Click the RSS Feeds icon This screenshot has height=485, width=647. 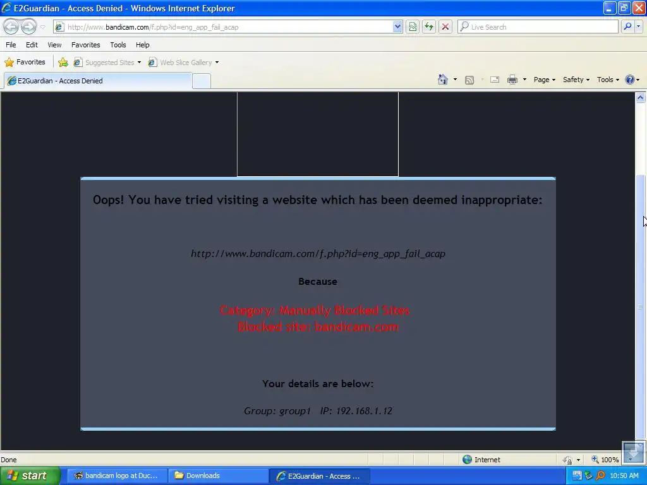pyautogui.click(x=469, y=80)
